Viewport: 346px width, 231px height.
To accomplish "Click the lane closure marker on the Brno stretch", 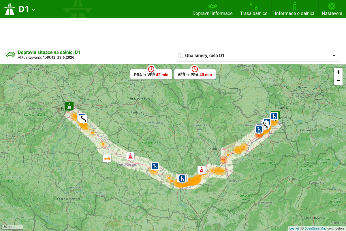I will click(x=182, y=178).
